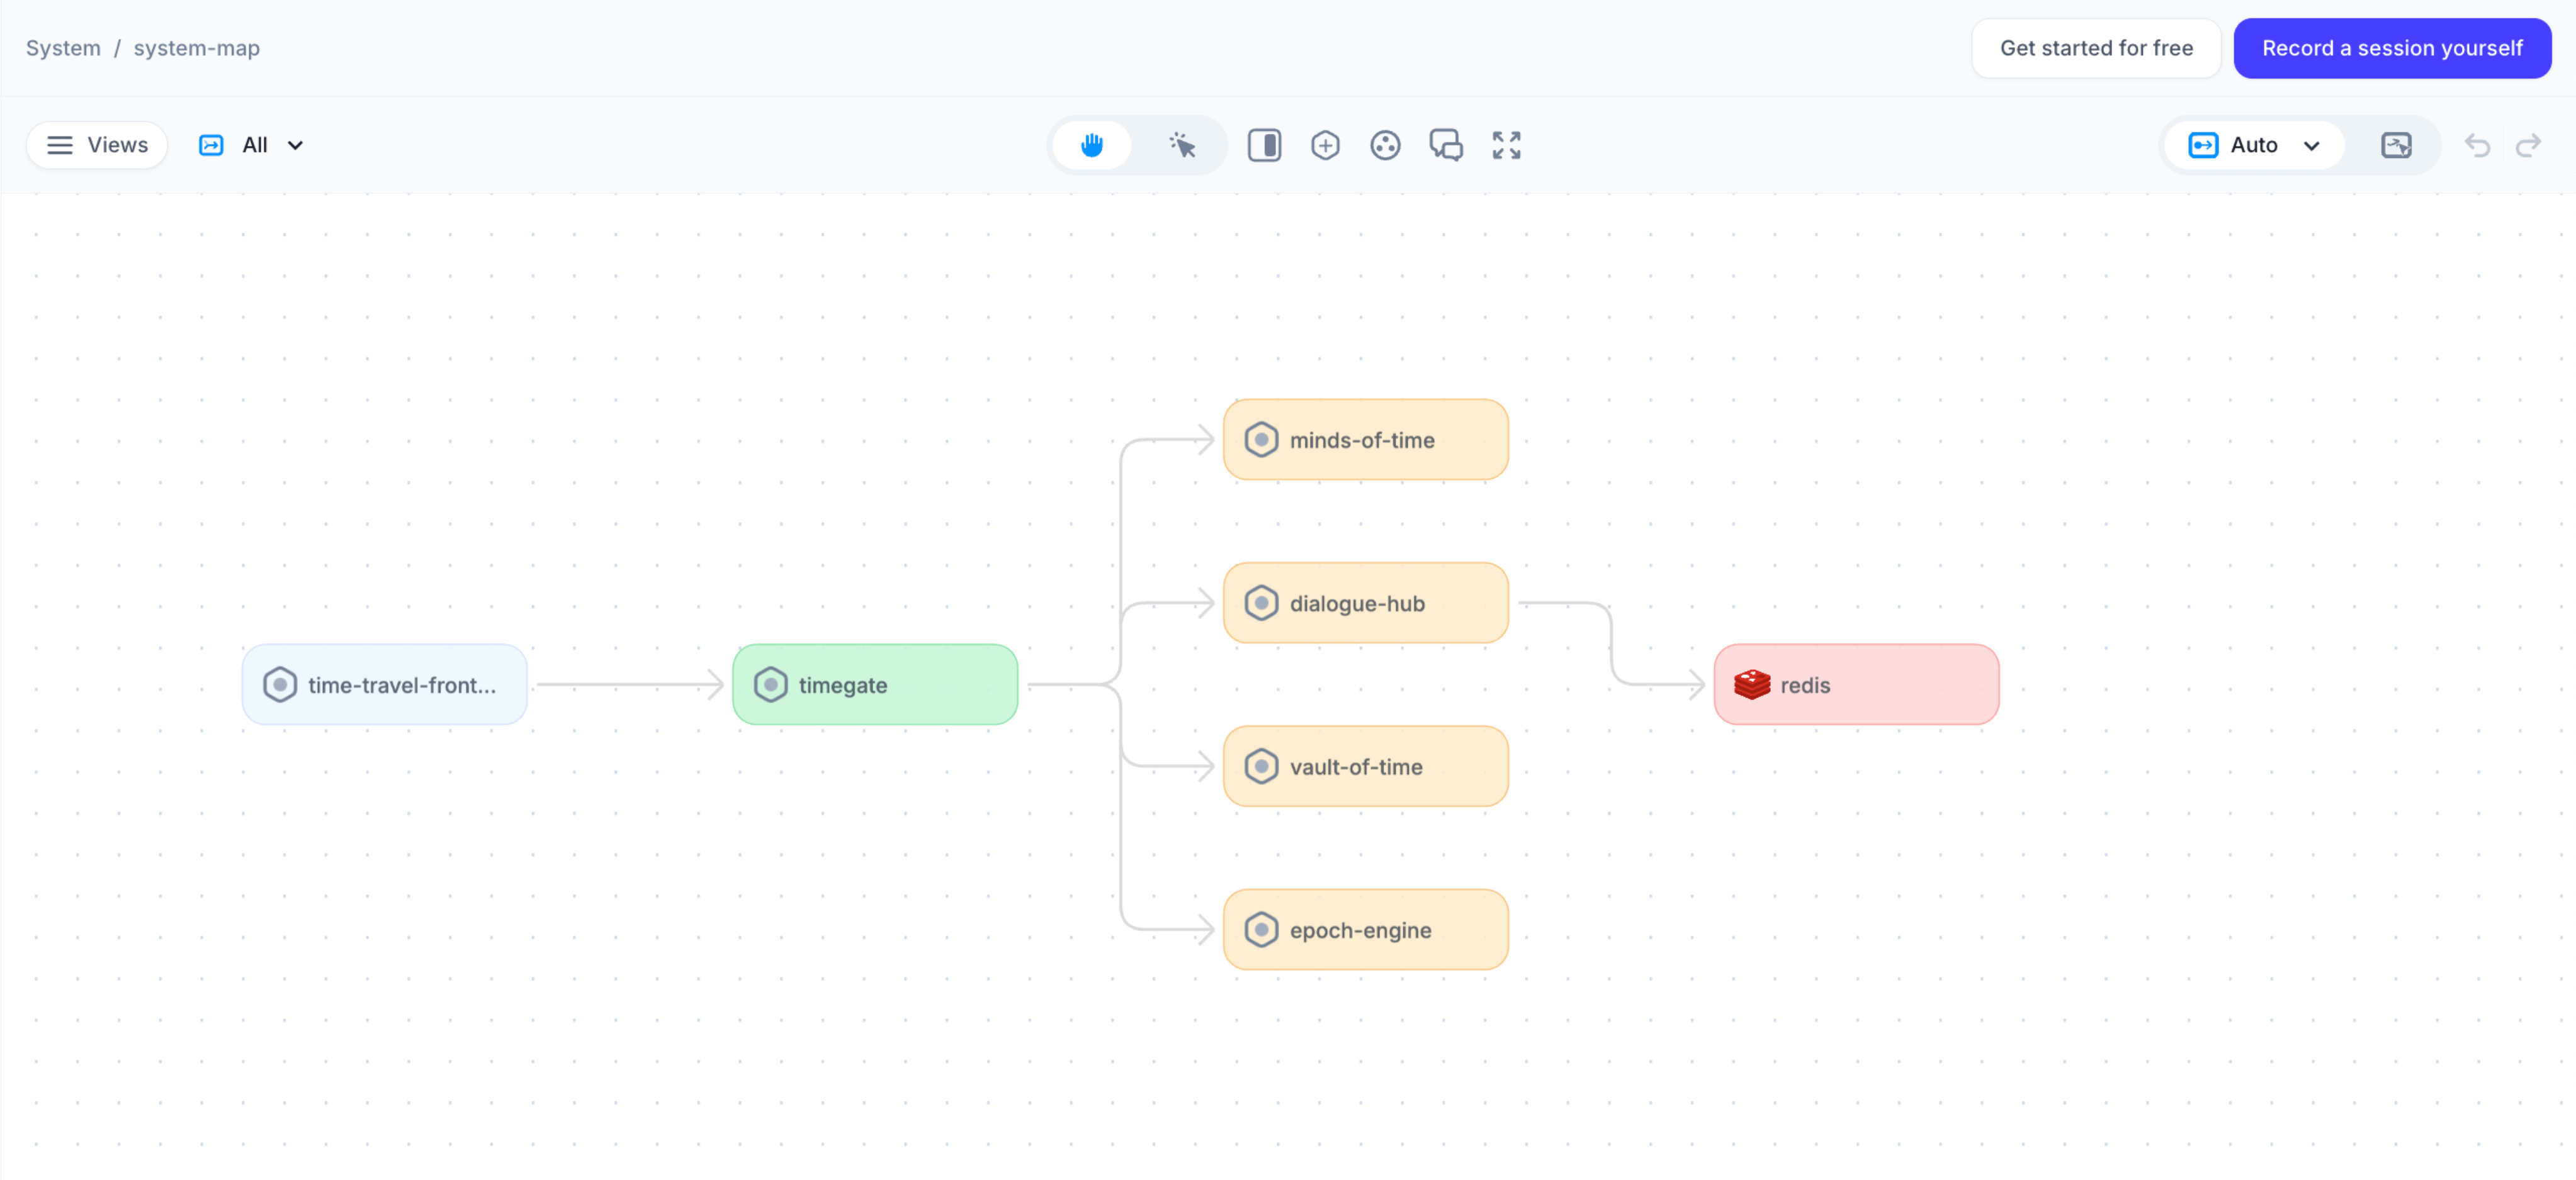Open the Views menu
The height and width of the screenshot is (1180, 2576).
[x=97, y=146]
